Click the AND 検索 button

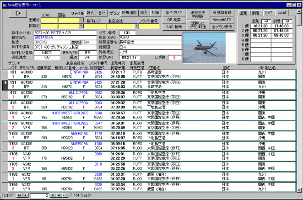click(x=173, y=27)
